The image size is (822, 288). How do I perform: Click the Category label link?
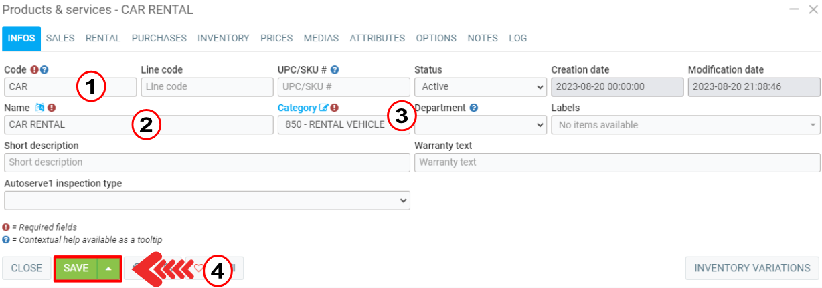point(297,108)
